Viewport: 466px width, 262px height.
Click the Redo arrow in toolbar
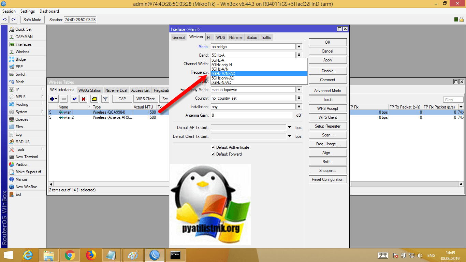(13, 20)
